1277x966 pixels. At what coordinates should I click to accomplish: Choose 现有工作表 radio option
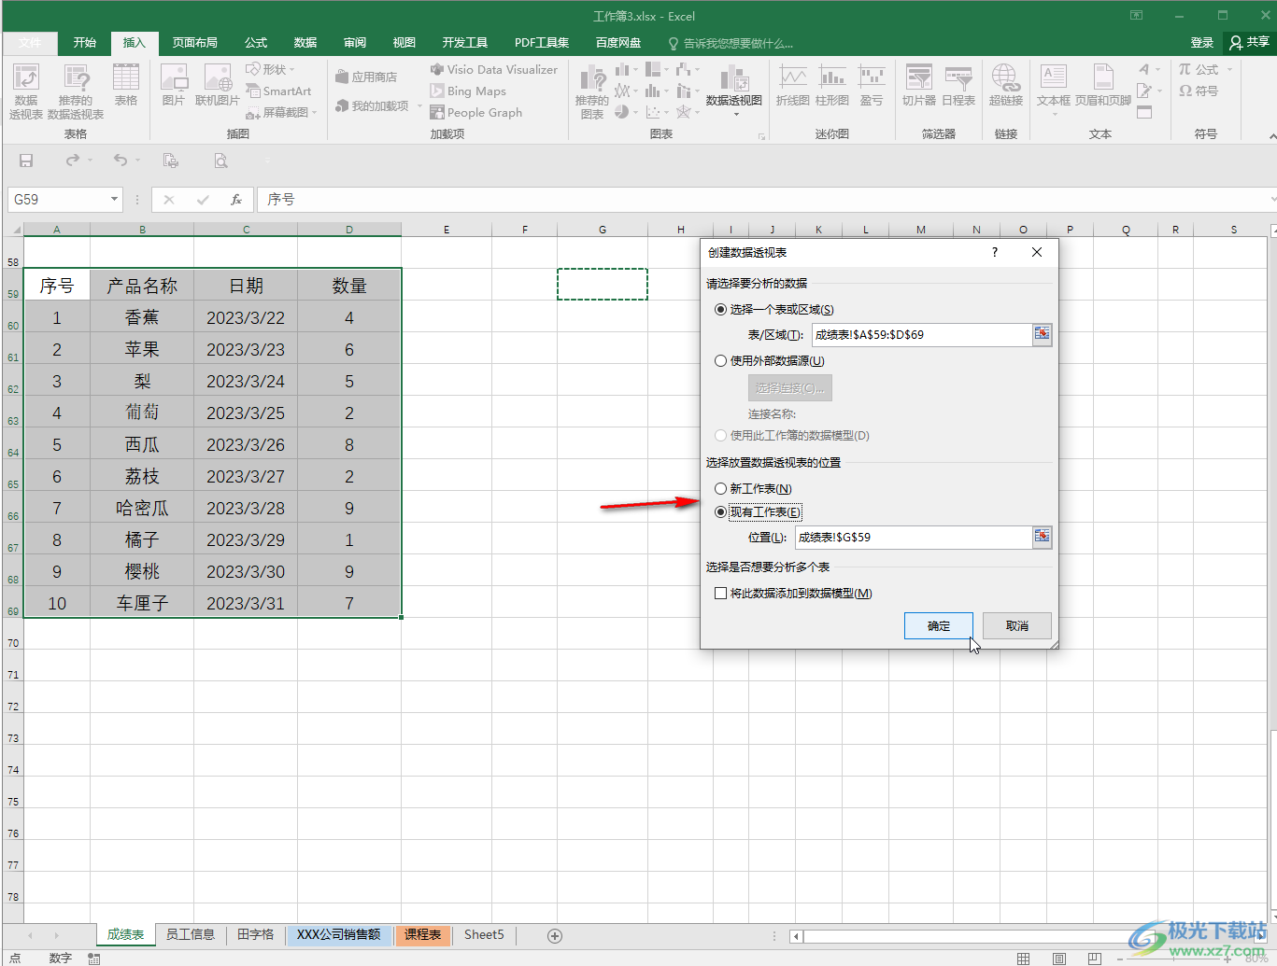[720, 511]
